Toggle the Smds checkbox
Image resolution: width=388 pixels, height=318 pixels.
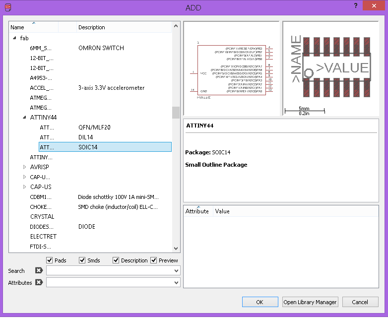[82, 260]
